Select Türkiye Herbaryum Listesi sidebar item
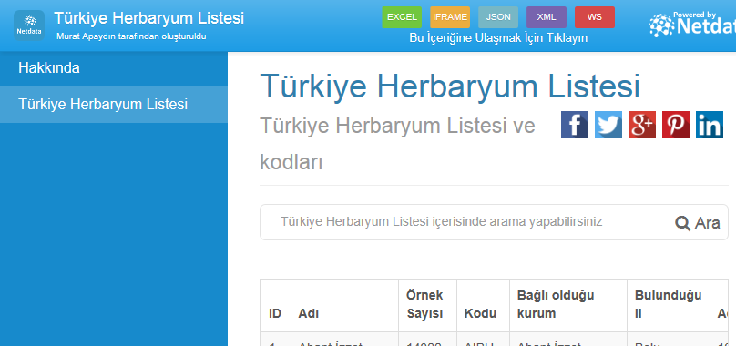Viewport: 736px width, 346px height. click(114, 105)
